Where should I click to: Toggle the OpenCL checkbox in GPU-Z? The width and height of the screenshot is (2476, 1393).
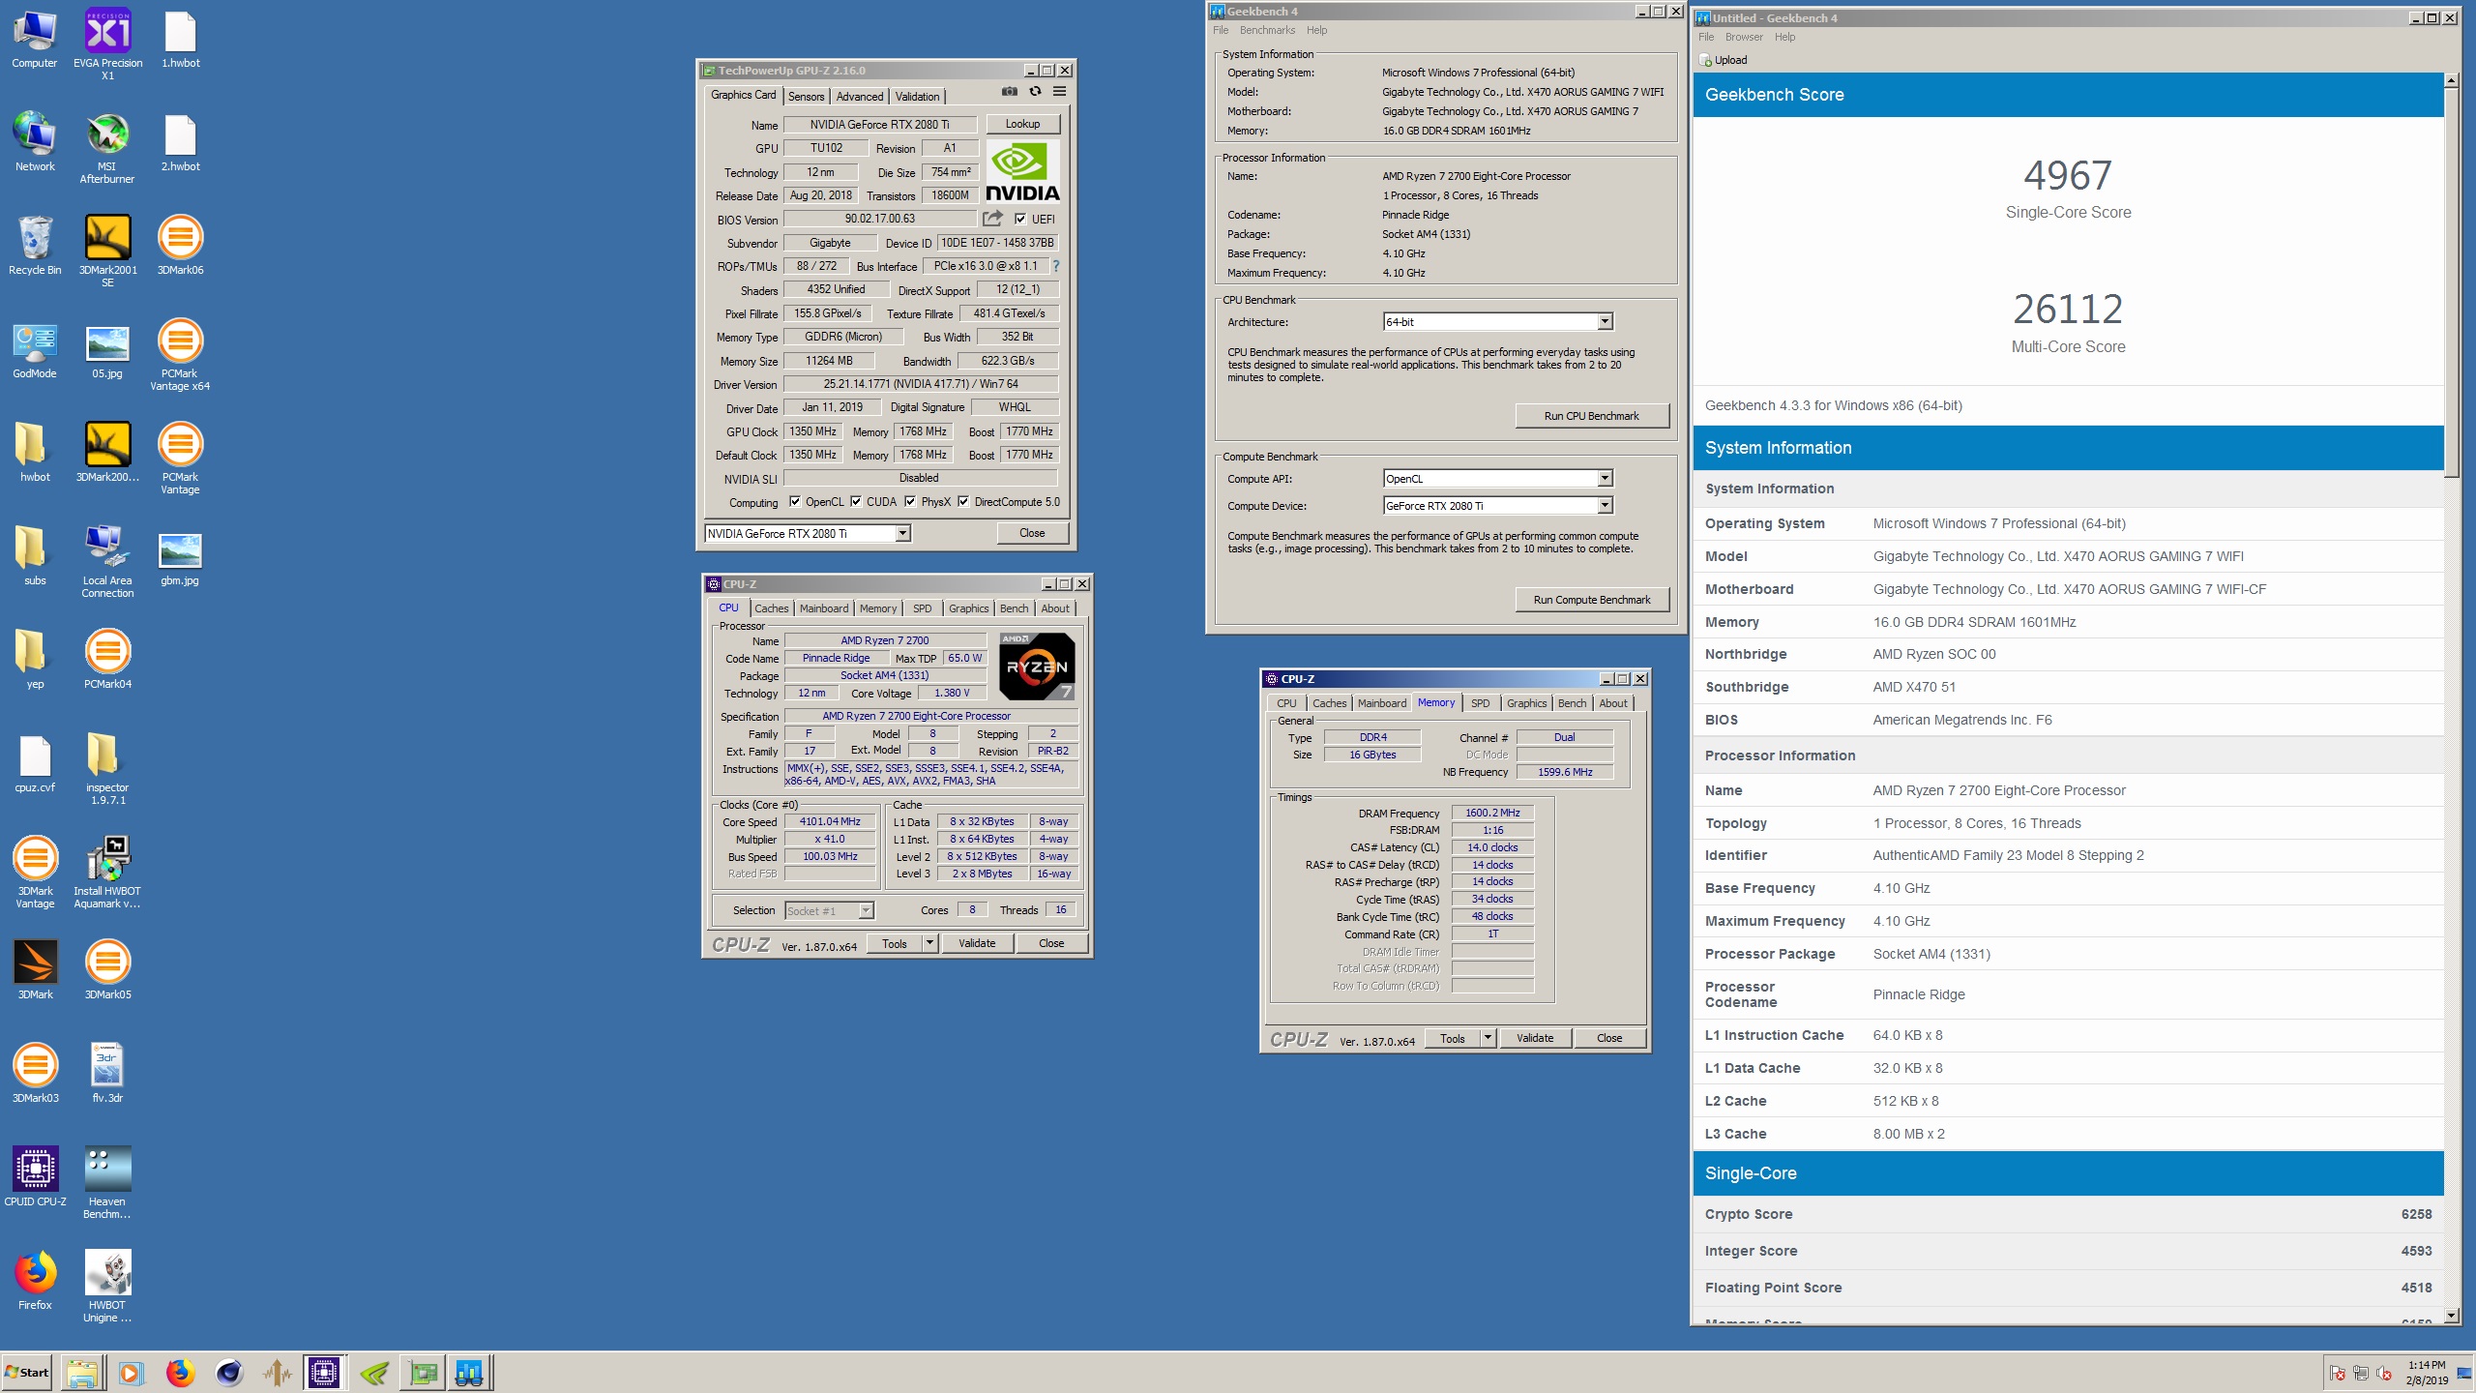[x=795, y=501]
